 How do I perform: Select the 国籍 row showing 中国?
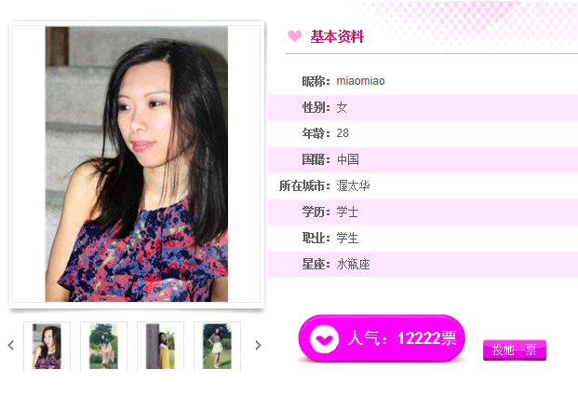point(423,159)
